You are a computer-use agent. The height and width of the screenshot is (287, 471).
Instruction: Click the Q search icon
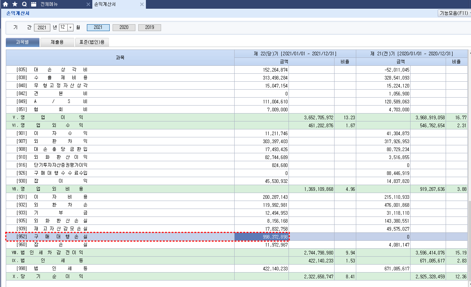click(x=24, y=4)
